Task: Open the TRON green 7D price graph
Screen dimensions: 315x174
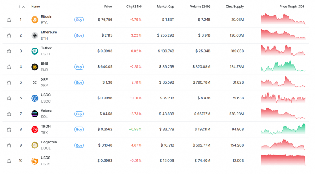Action: (x=283, y=129)
